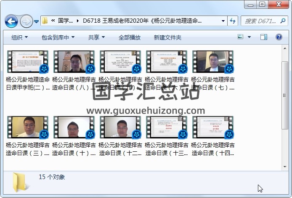
Task: Click the 全部播放 button
Action: (130, 37)
